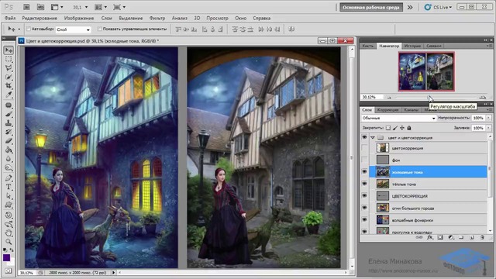The width and height of the screenshot is (496, 279).
Task: Click the Основная рабочая среда workspace button
Action: (371, 7)
